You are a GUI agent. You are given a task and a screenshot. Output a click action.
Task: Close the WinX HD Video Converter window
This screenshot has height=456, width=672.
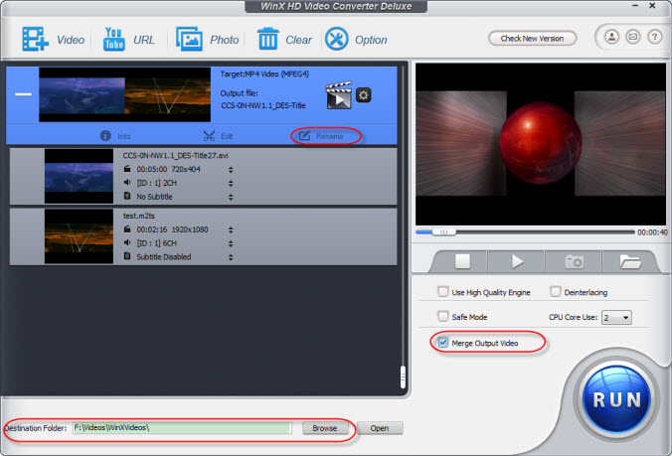click(x=652, y=6)
